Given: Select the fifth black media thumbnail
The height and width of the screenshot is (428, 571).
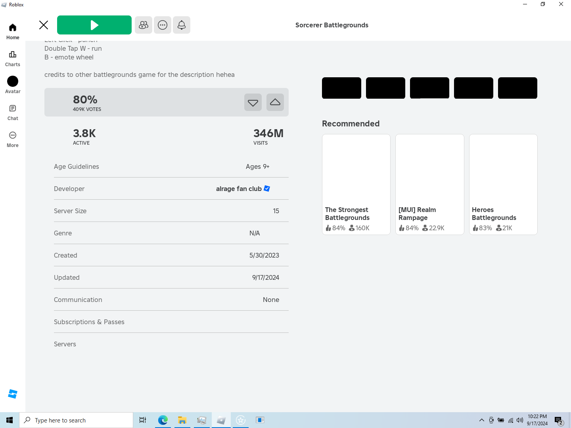Looking at the screenshot, I should click(517, 88).
